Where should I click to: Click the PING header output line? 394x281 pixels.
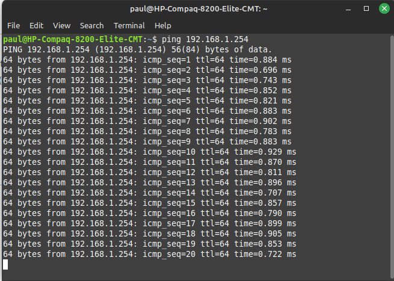(x=137, y=49)
